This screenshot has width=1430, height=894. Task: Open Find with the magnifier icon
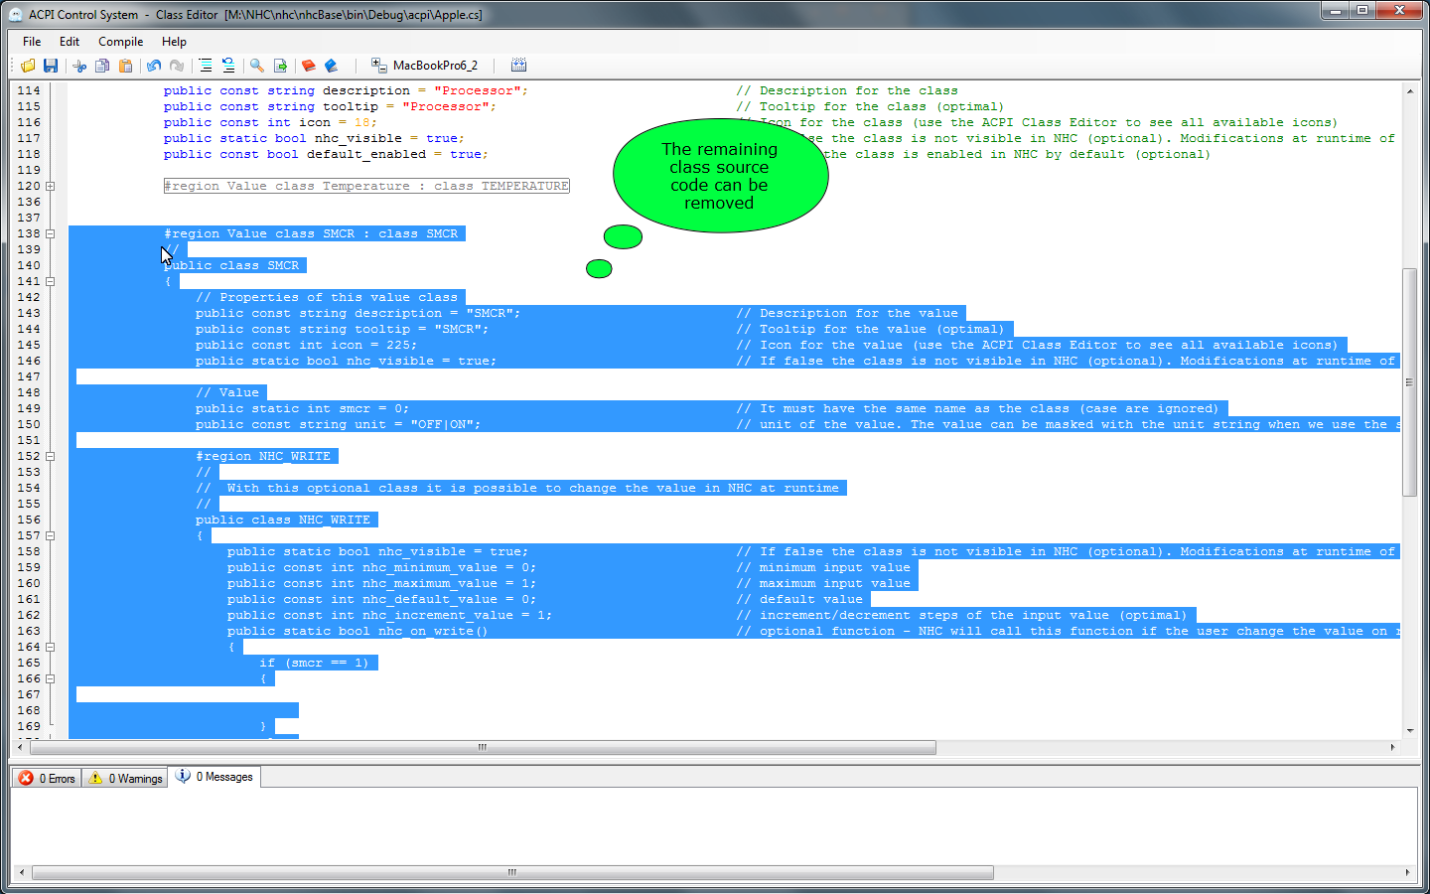point(257,66)
